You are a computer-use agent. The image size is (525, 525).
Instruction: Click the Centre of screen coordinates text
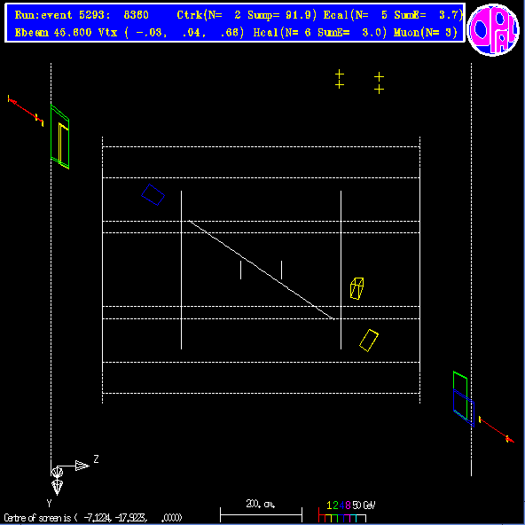coord(93,518)
